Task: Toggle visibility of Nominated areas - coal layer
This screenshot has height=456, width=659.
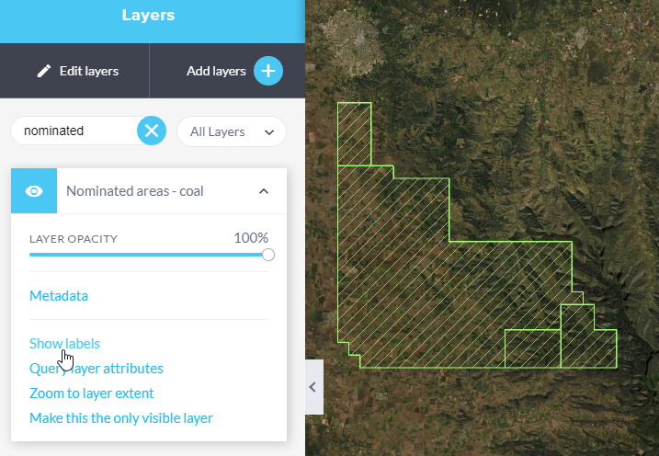Action: (34, 191)
